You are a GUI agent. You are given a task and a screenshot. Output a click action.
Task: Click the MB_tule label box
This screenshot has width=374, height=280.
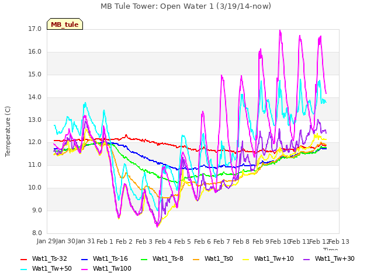click(65, 24)
